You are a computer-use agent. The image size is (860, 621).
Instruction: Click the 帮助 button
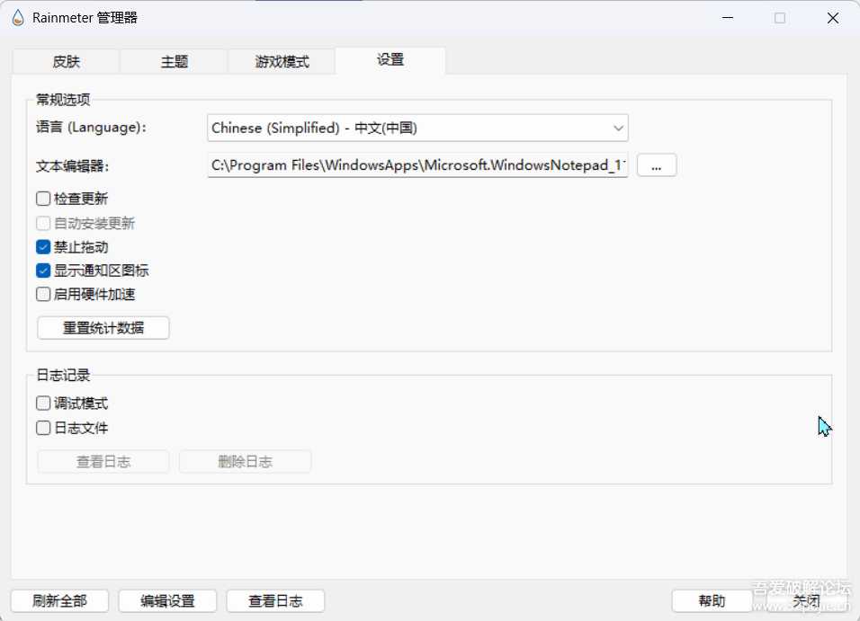tap(712, 600)
